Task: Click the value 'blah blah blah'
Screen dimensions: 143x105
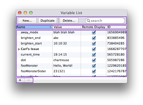Action: point(64,32)
